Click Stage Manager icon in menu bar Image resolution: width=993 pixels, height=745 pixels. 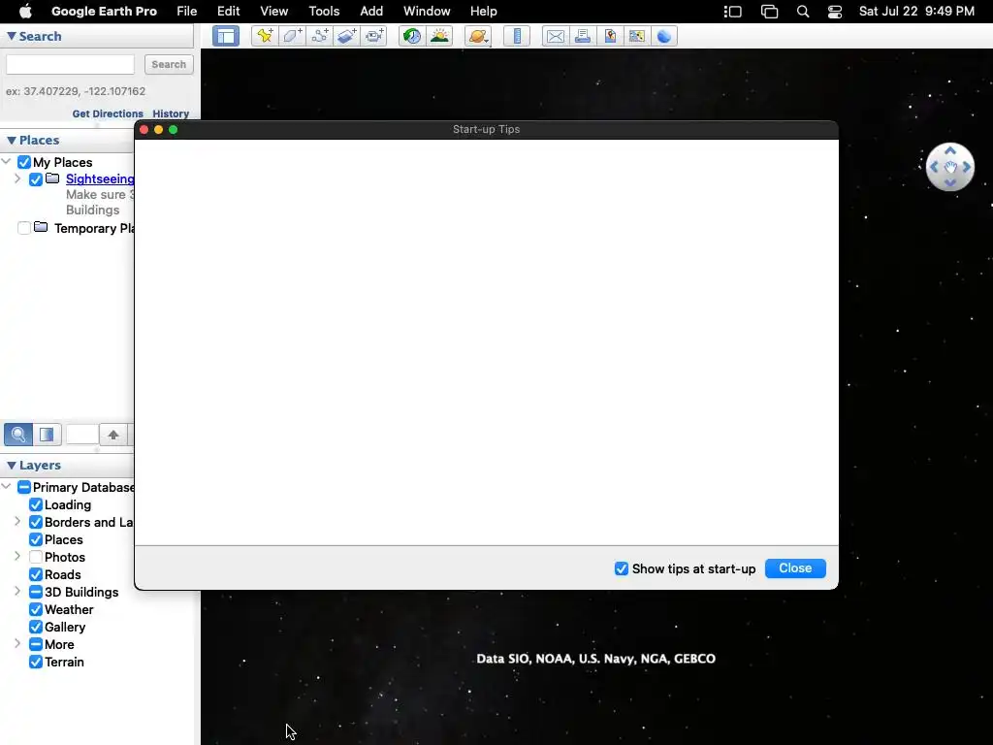733,12
